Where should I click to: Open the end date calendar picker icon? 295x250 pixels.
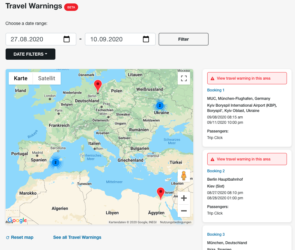pos(146,39)
